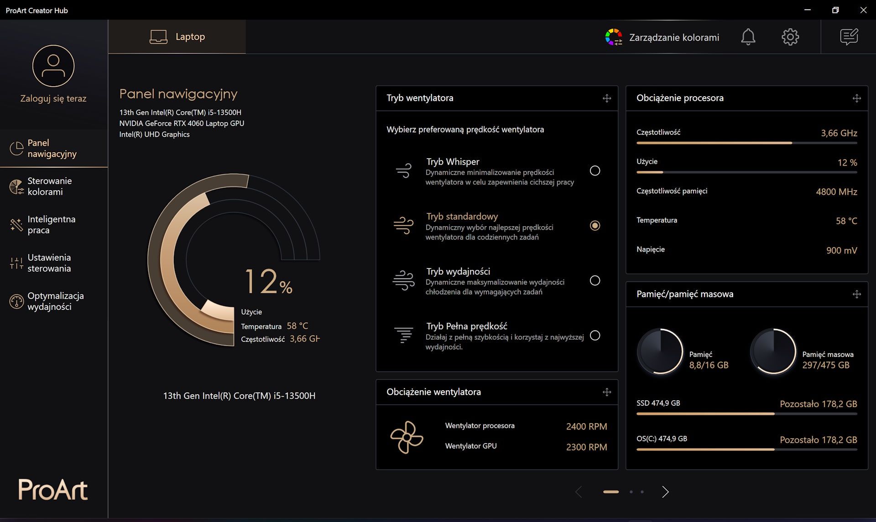Viewport: 876px width, 522px height.
Task: Select the Tryb Pełna prędkość radio button
Action: 595,335
